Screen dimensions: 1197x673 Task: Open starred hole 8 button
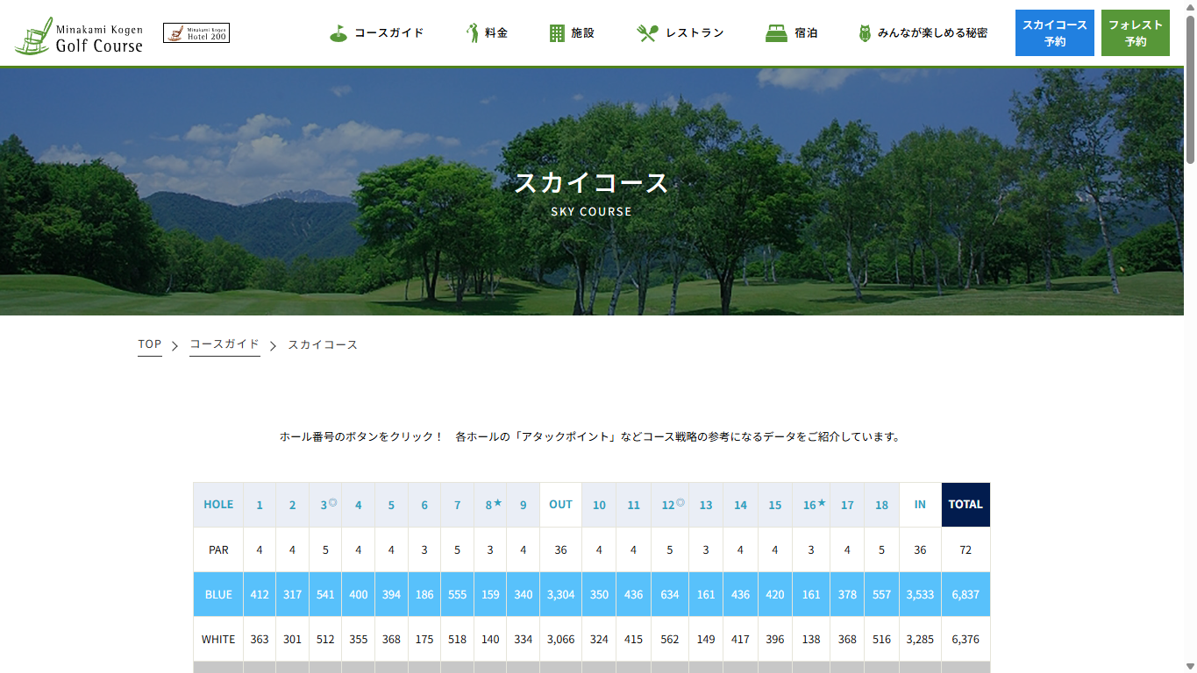(490, 505)
